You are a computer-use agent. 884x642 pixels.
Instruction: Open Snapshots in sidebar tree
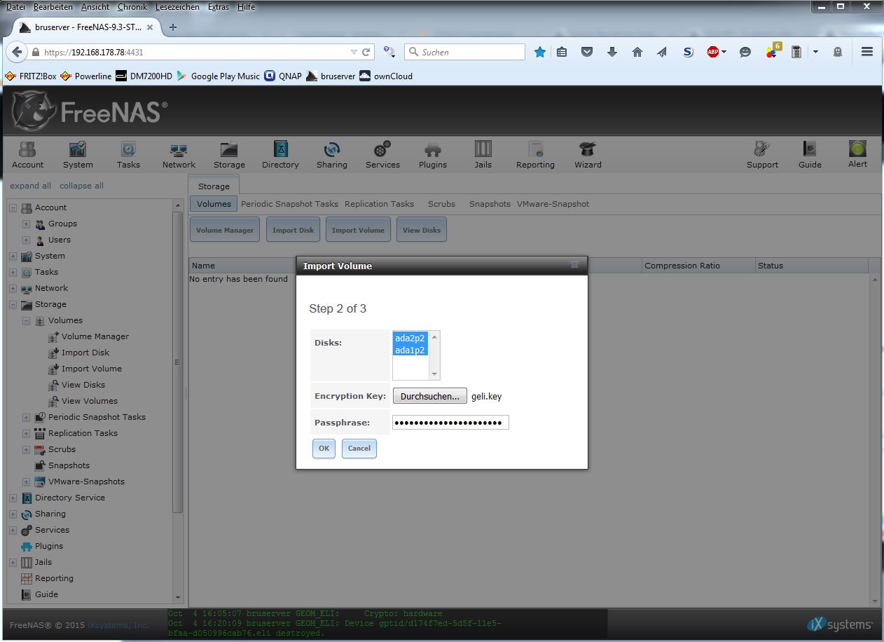click(x=69, y=465)
